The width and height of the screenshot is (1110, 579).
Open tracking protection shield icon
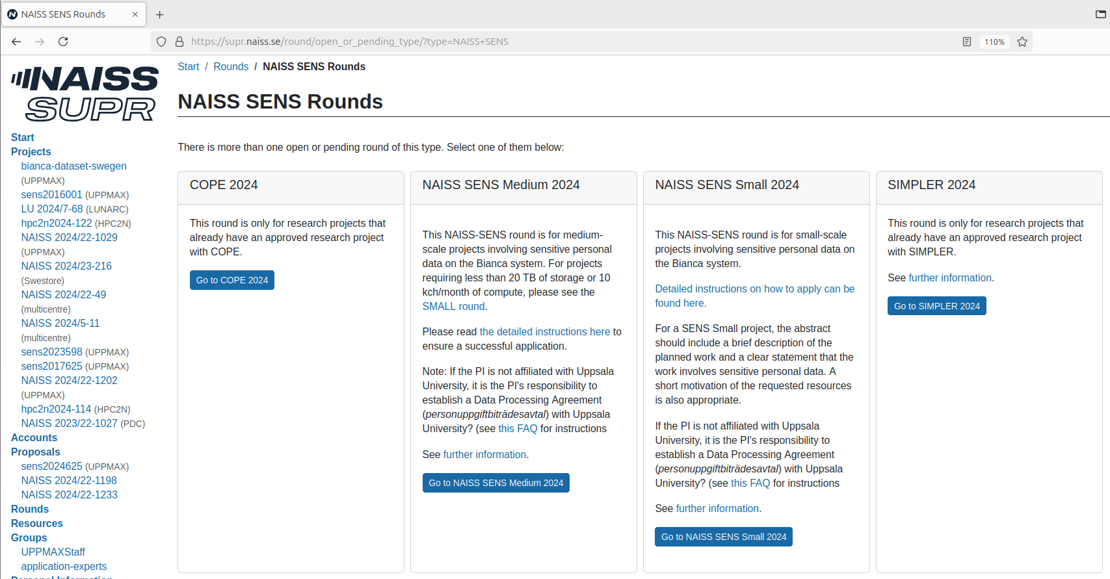tap(161, 42)
